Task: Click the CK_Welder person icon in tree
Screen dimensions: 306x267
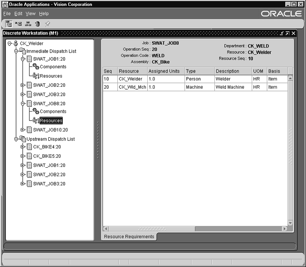Action: pos(16,43)
